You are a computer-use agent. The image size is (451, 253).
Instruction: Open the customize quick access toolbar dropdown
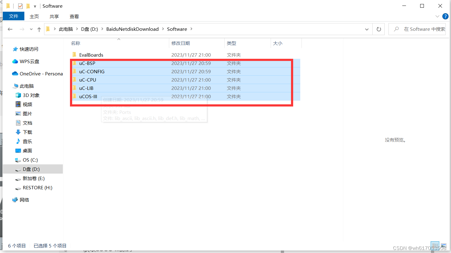coord(35,6)
